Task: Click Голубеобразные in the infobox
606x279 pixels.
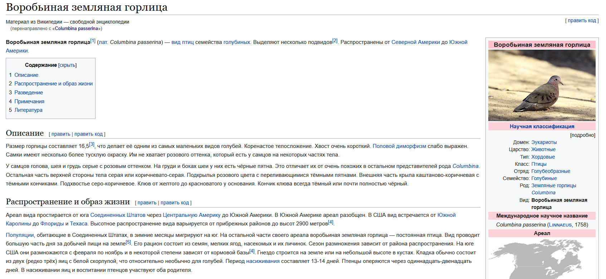Action: [x=551, y=171]
